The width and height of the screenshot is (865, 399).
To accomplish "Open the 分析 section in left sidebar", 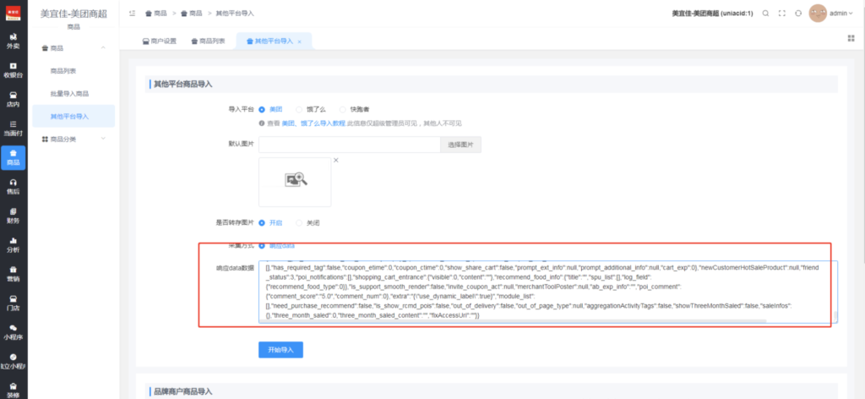I will click(x=14, y=245).
